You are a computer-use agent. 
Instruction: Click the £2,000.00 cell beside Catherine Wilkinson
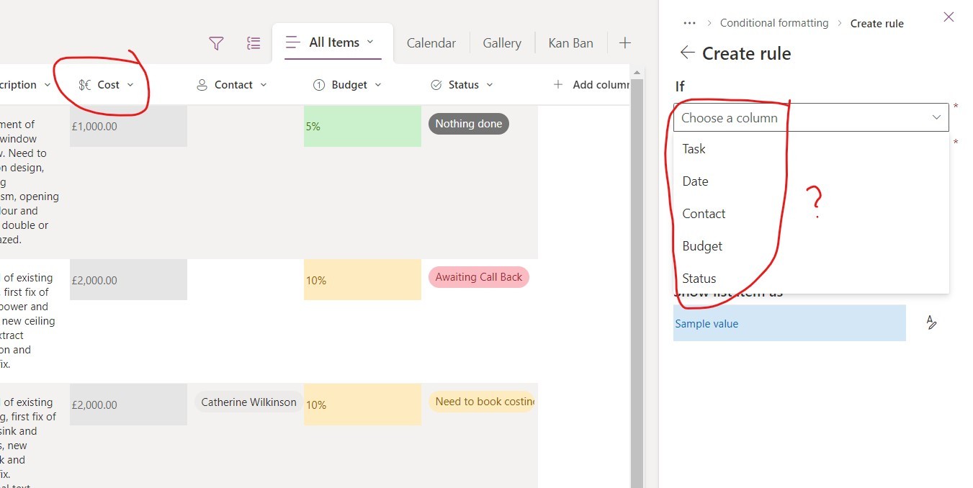pyautogui.click(x=128, y=405)
